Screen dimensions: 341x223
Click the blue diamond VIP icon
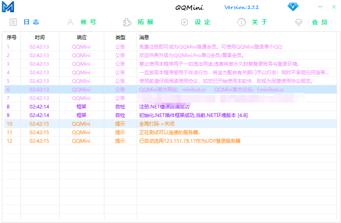[293, 7]
